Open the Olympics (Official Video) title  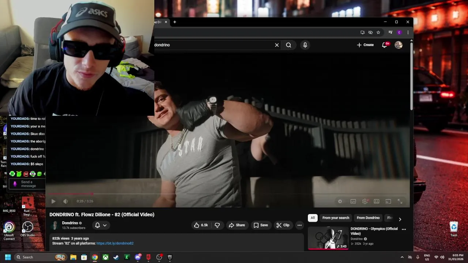point(374,231)
